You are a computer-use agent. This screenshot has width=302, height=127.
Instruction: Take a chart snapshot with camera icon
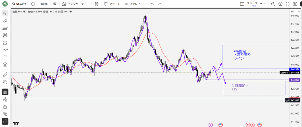pyautogui.click(x=295, y=4)
